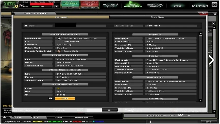
Task: Click the '57 Combos' value
Action: 153,73
